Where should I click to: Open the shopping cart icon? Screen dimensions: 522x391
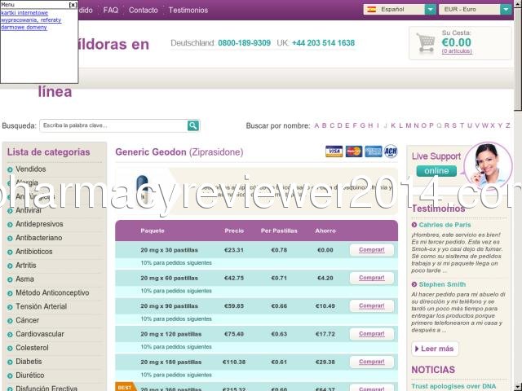426,43
